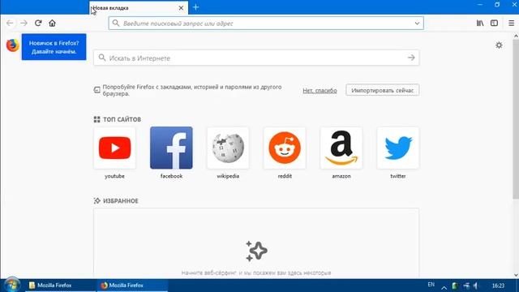Open new tab page settings gear
This screenshot has height=292, width=519.
500,45
